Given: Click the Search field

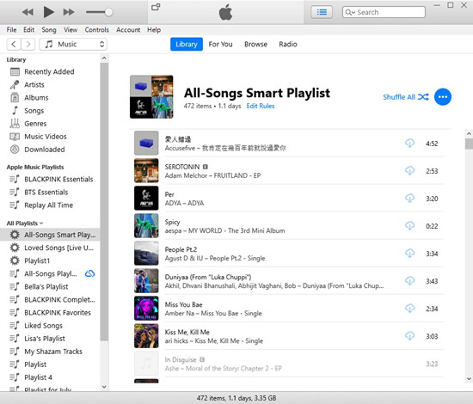Looking at the screenshot, I should pyautogui.click(x=384, y=12).
